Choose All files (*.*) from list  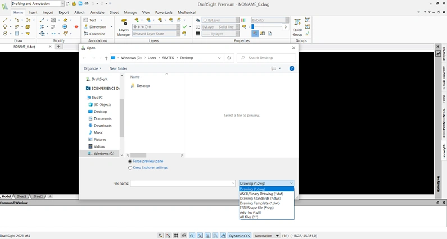coord(267,217)
